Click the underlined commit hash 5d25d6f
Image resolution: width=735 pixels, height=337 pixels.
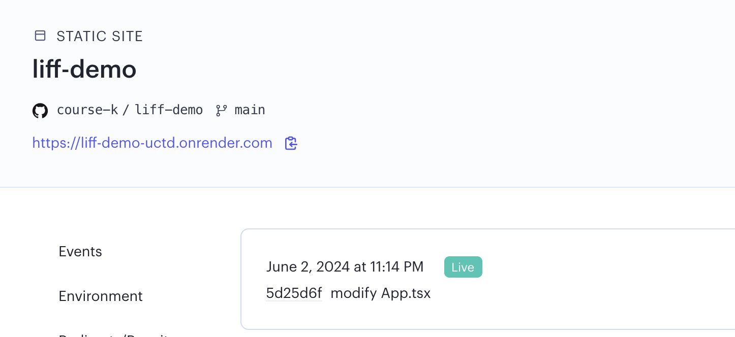(x=293, y=293)
